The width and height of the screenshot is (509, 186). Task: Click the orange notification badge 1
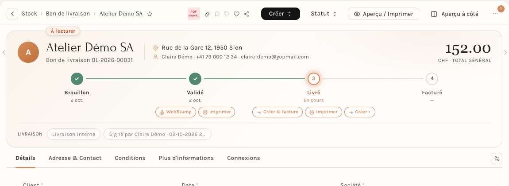(x=500, y=9)
